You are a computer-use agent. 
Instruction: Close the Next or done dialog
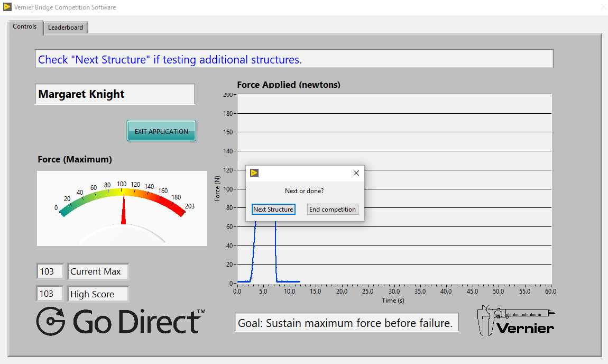coord(356,173)
